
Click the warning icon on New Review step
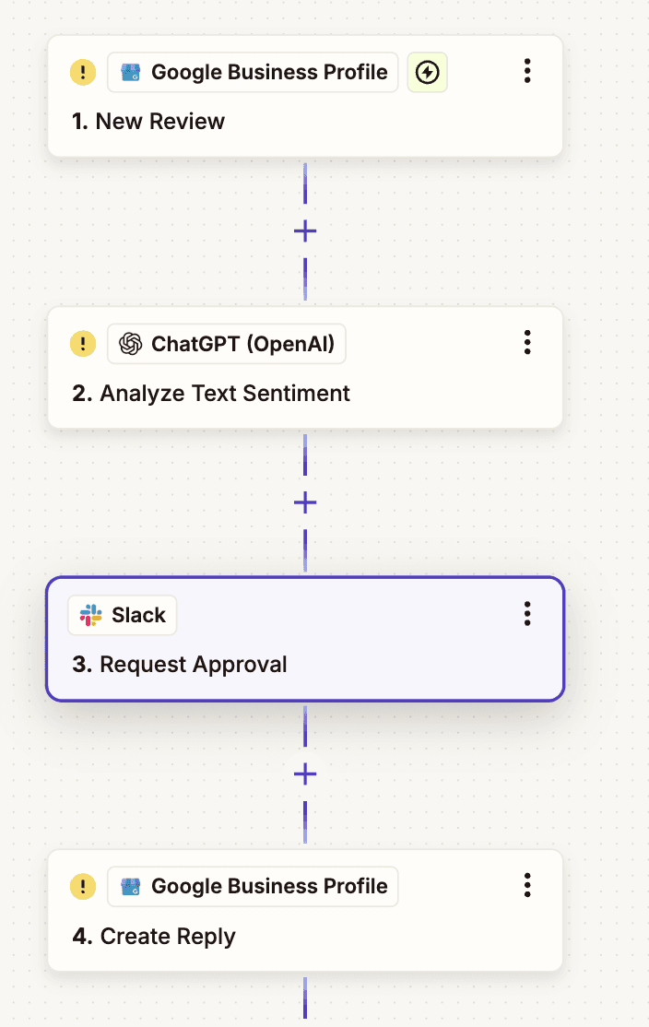point(83,72)
